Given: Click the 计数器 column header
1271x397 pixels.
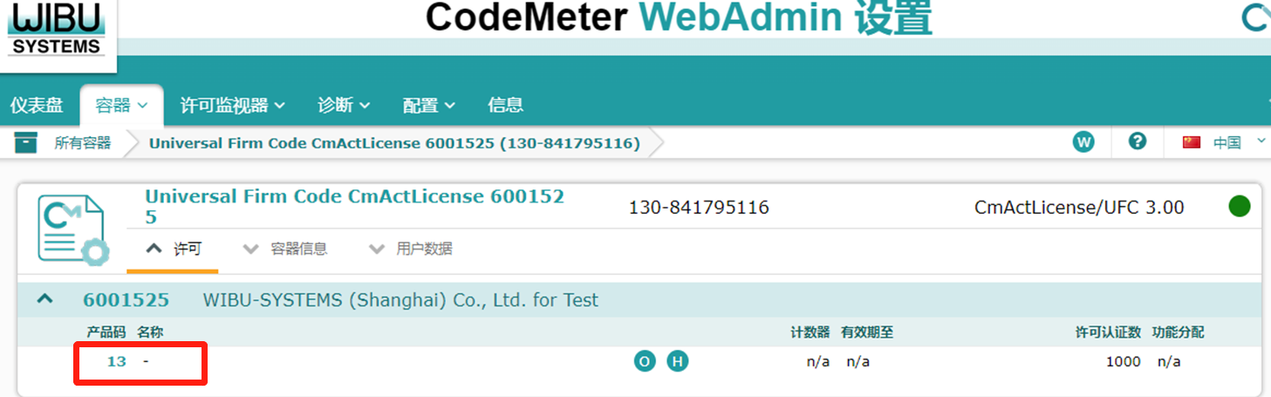Looking at the screenshot, I should pos(810,332).
